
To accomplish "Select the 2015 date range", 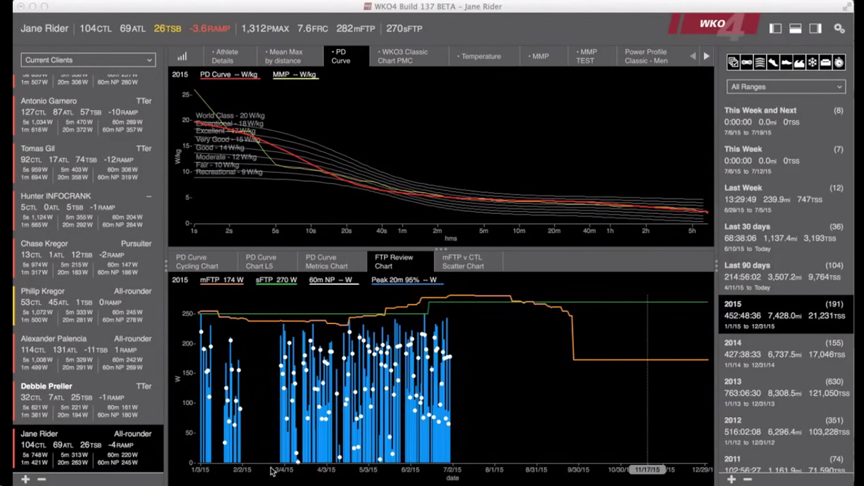I will click(784, 315).
